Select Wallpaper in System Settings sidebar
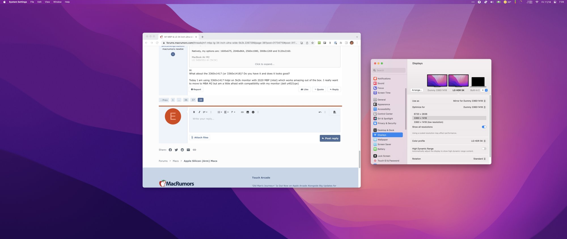 click(x=388, y=140)
